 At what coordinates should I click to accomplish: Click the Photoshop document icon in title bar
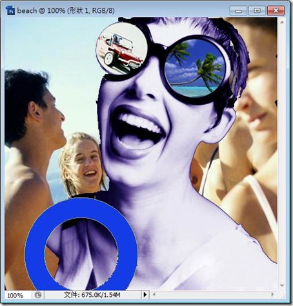(10, 10)
